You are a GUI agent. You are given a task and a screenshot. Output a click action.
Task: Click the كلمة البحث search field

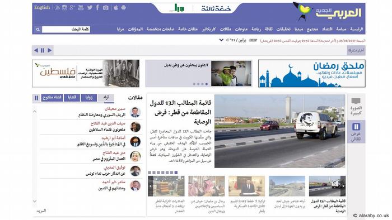pyautogui.click(x=66, y=30)
